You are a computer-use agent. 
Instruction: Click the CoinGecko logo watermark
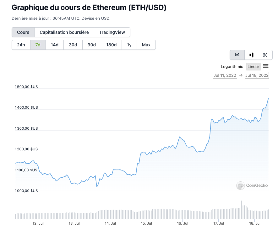[x=252, y=185]
